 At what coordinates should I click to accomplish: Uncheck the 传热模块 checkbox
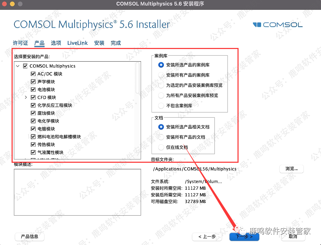(x=33, y=145)
